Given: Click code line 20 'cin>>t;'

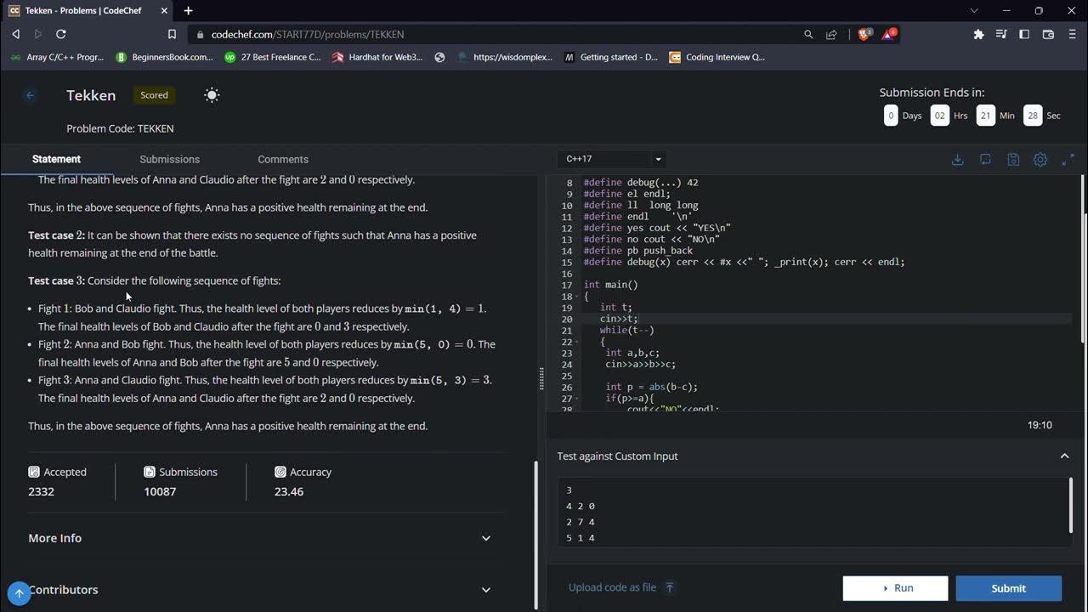Looking at the screenshot, I should pyautogui.click(x=619, y=319).
